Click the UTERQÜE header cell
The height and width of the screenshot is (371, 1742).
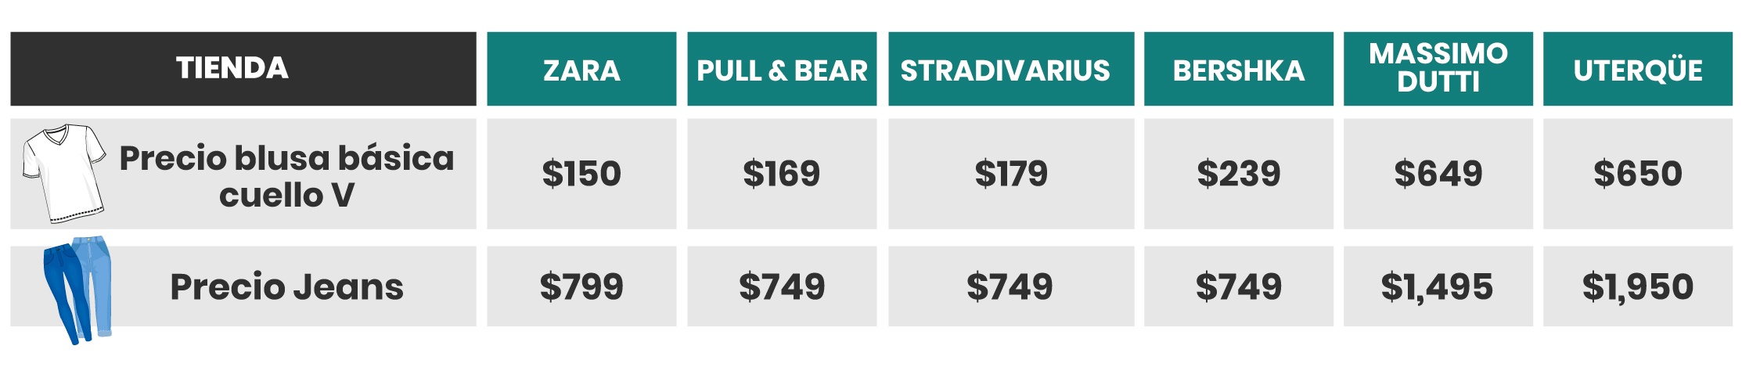point(1638,69)
